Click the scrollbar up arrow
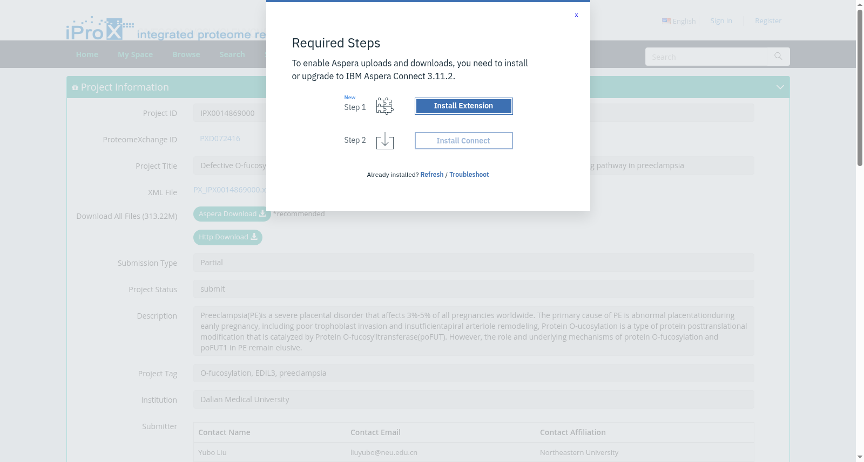The width and height of the screenshot is (864, 462). tap(860, 4)
